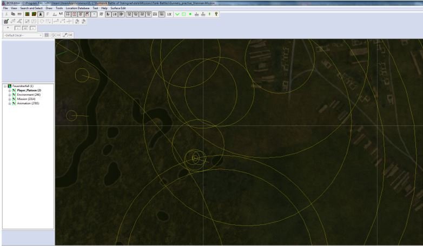
Task: Click the checkered flag icon in second toolbar
Action: coord(5,21)
